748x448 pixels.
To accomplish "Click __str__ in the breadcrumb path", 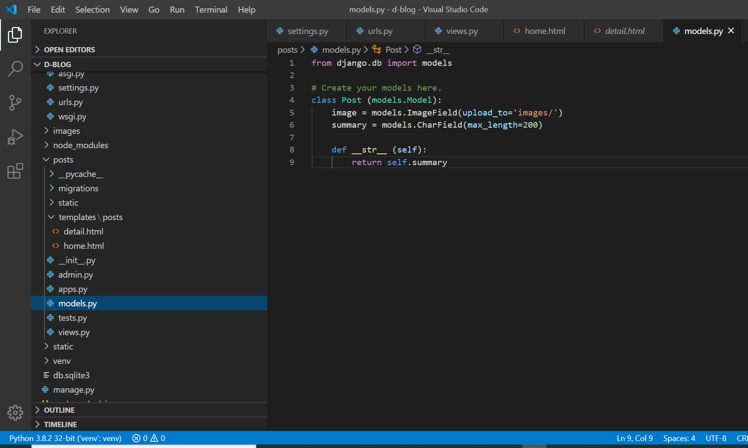I will coord(438,50).
